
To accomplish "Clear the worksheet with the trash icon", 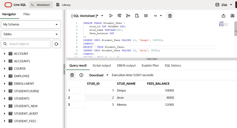I will coord(170,16).
